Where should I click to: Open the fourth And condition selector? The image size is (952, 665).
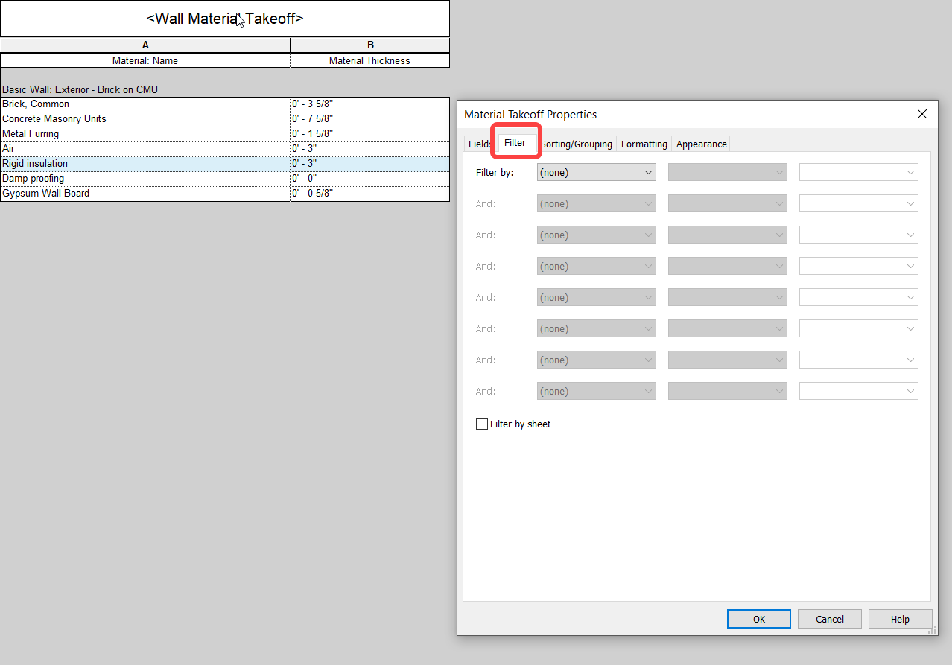(x=595, y=297)
